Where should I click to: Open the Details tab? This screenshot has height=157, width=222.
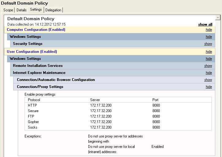click(x=21, y=10)
